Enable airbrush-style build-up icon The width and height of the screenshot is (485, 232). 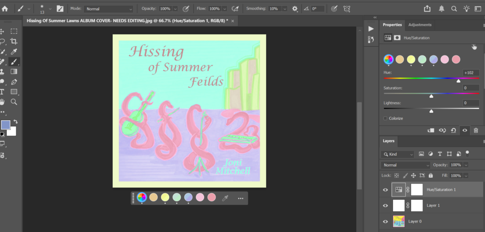pyautogui.click(x=235, y=9)
